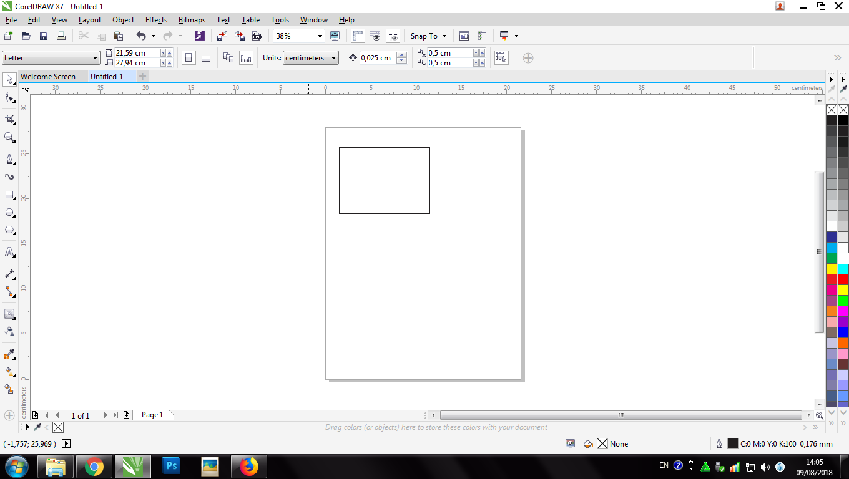This screenshot has height=479, width=849.
Task: Click the red color swatch in the palette
Action: point(832,279)
